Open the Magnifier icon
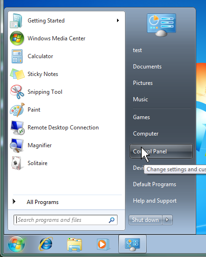The height and width of the screenshot is (257, 206). (x=16, y=145)
